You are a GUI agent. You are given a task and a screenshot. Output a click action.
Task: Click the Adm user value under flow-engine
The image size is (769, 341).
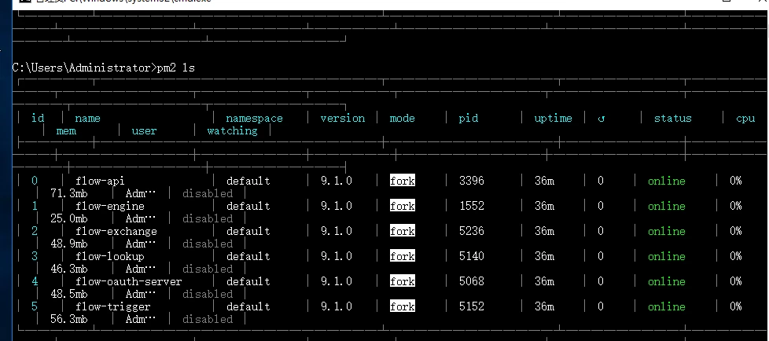(141, 218)
